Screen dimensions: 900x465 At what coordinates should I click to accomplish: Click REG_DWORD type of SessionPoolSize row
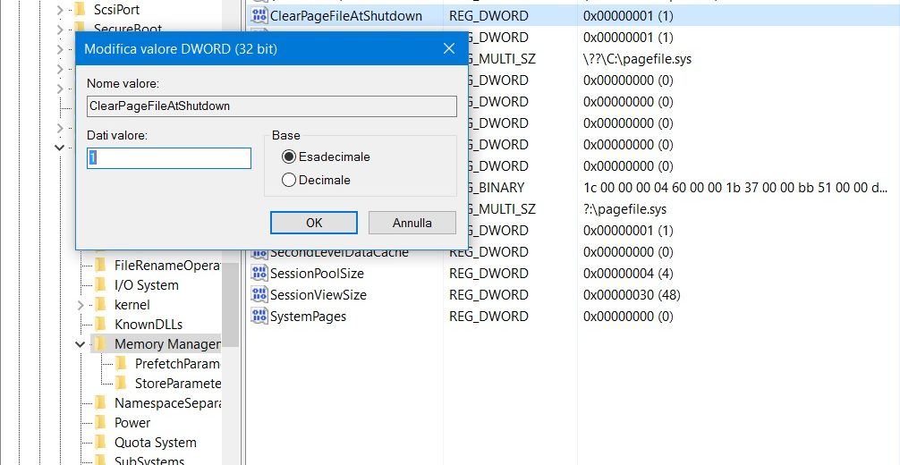[488, 274]
